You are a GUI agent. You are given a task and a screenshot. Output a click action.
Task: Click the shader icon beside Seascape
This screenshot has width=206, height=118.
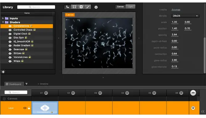click(x=10, y=49)
